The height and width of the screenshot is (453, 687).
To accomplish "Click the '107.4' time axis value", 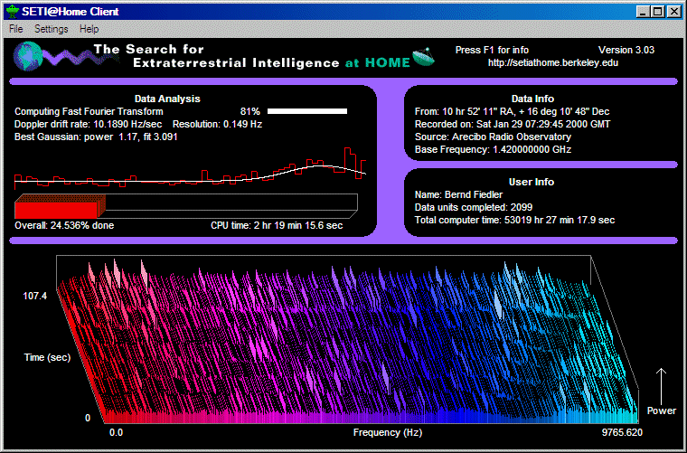I will [34, 297].
